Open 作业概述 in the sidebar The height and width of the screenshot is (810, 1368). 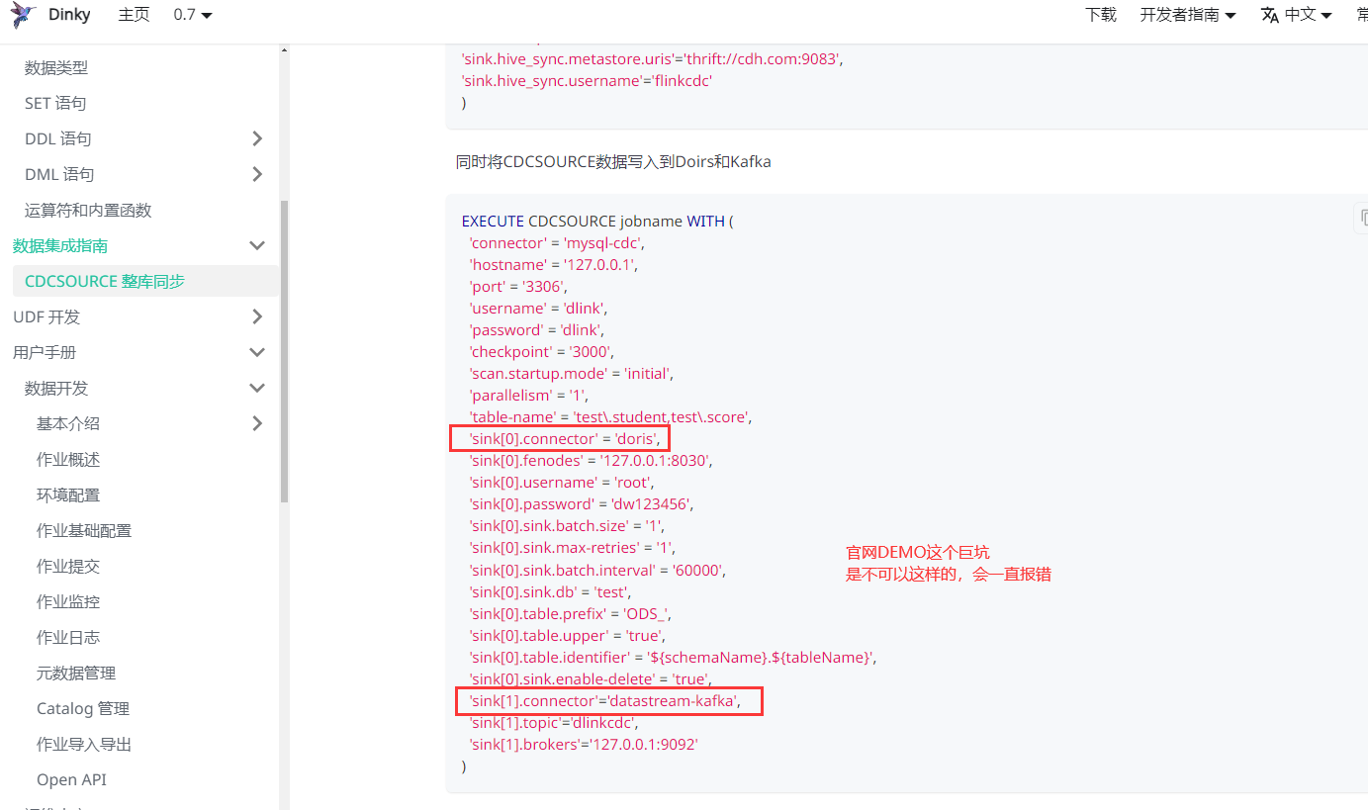tap(68, 459)
